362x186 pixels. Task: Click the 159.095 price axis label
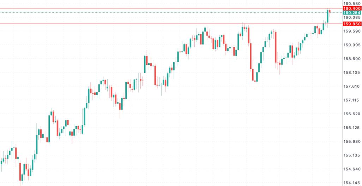point(352,45)
